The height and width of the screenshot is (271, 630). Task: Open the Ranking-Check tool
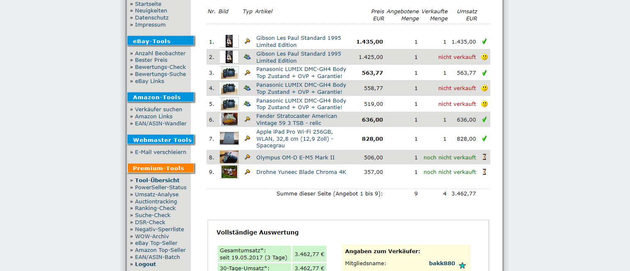[x=155, y=208]
